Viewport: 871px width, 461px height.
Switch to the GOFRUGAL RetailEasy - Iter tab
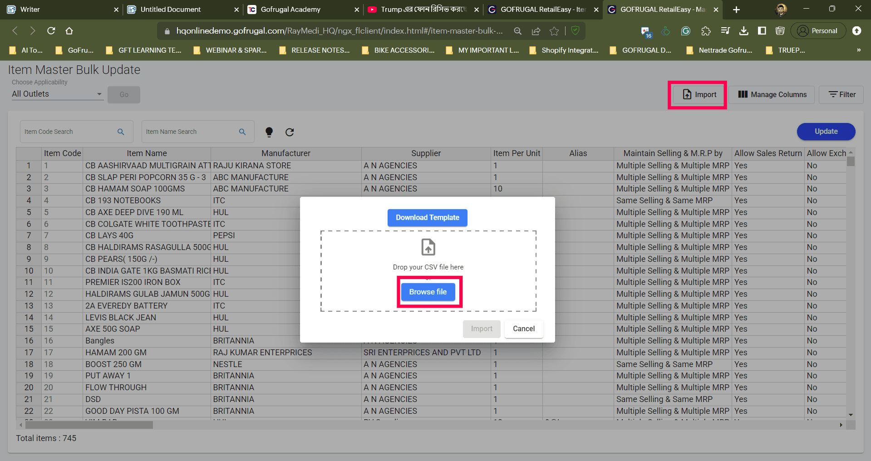(x=543, y=10)
